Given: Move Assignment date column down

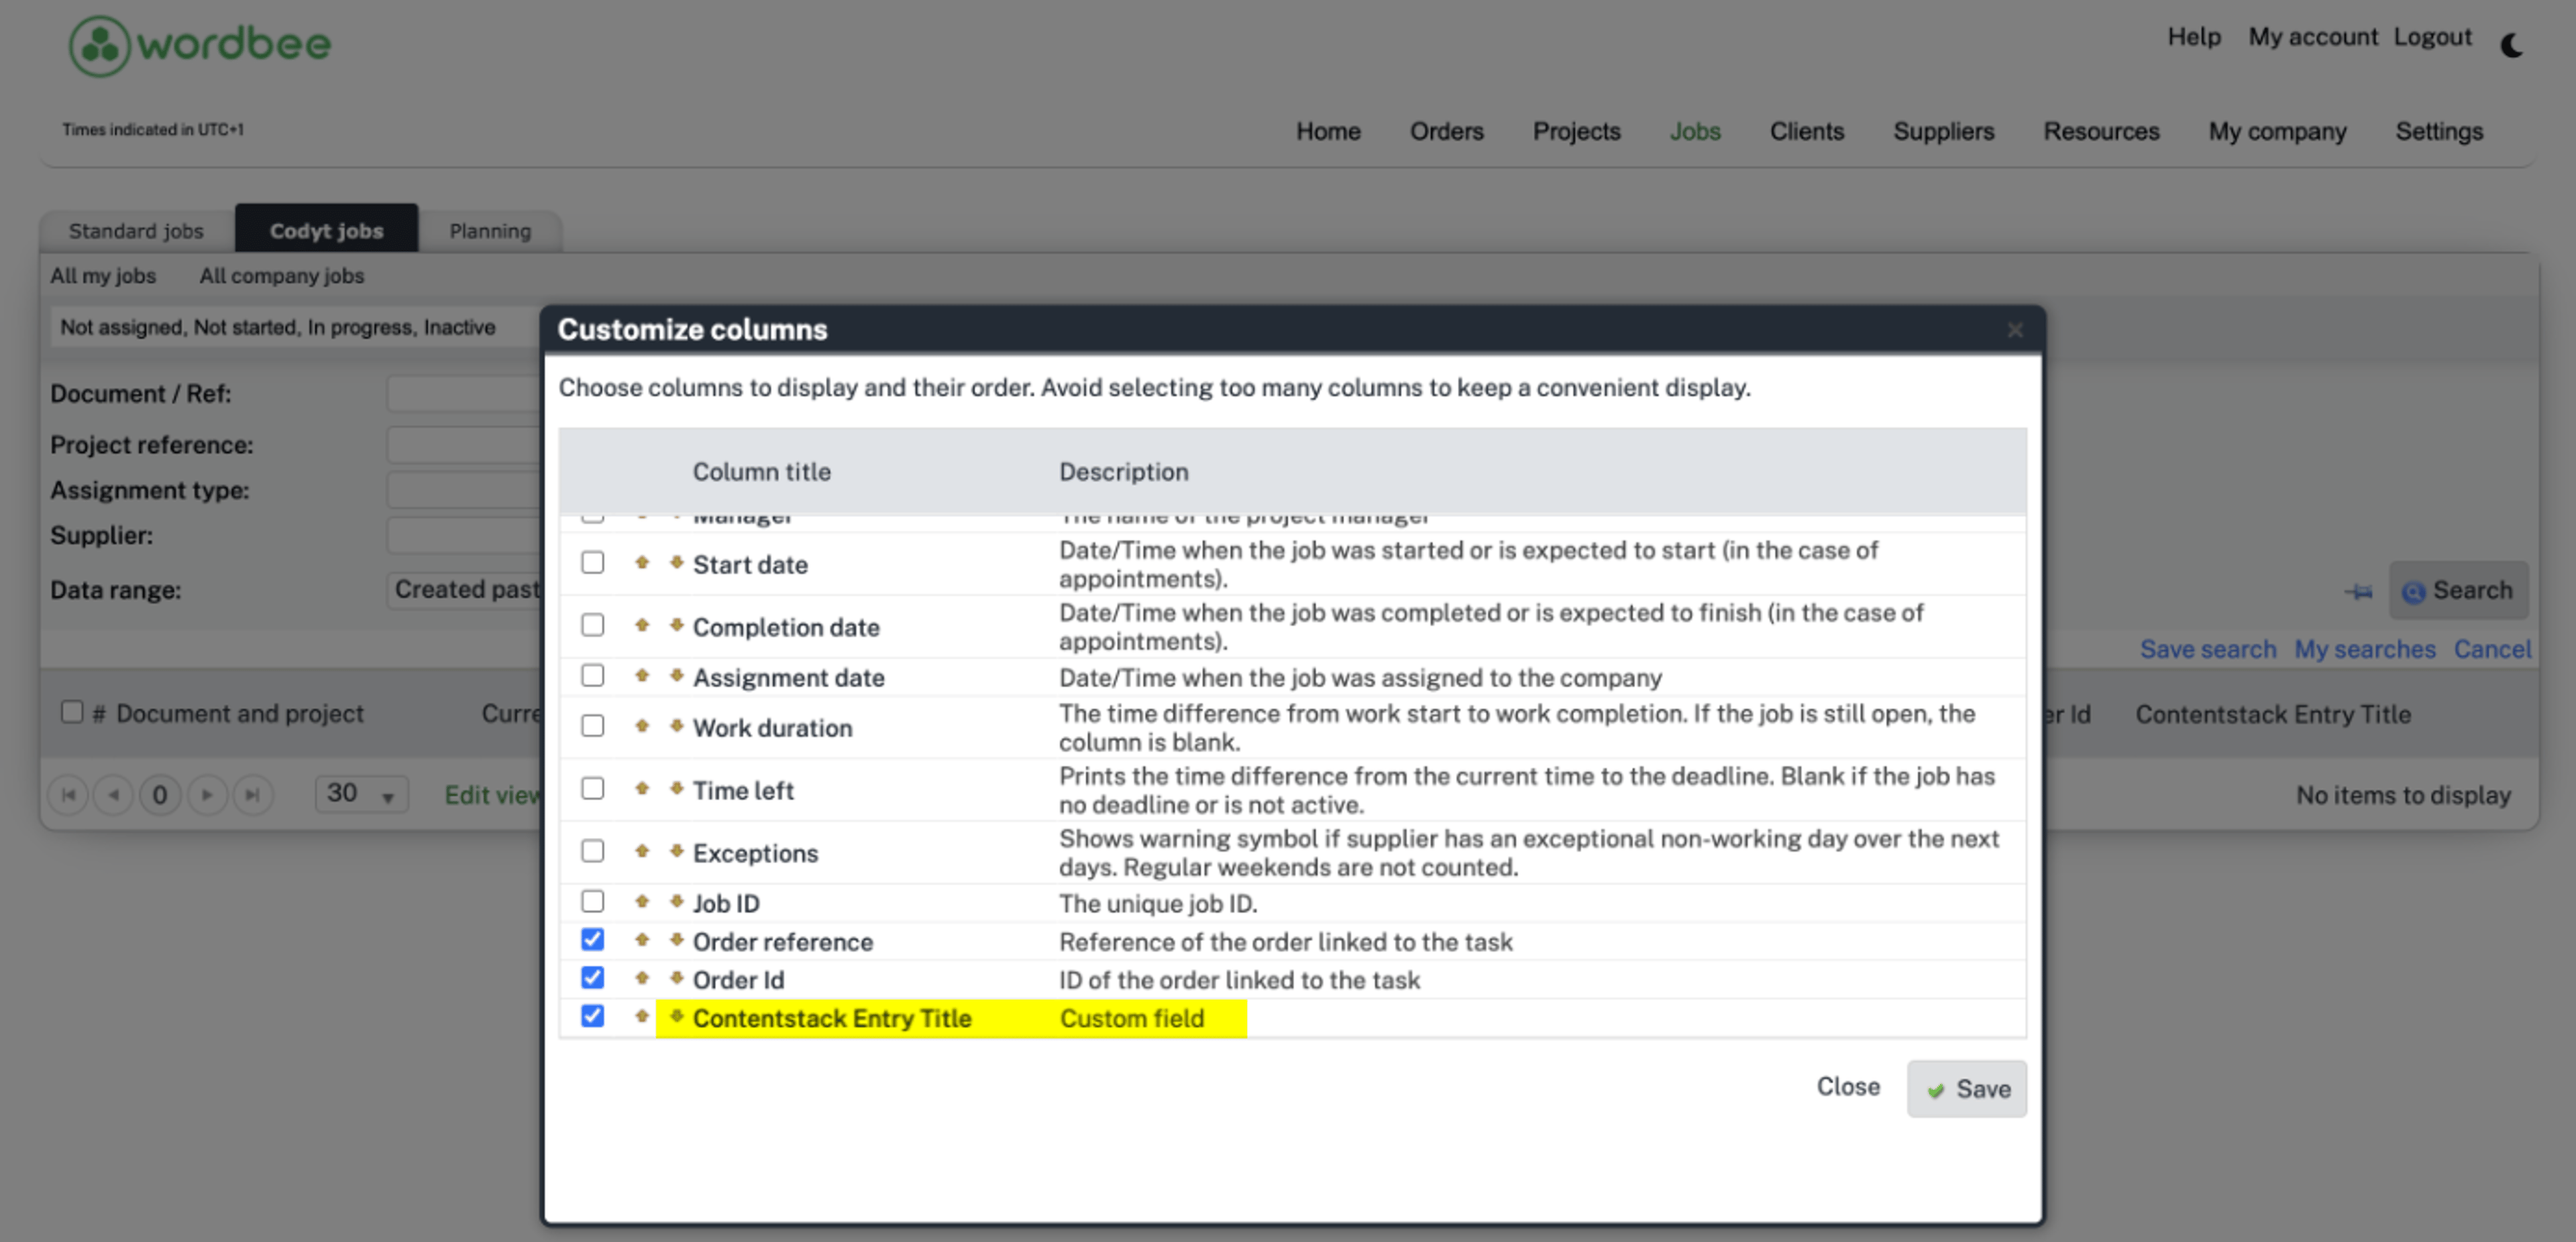Looking at the screenshot, I should pyautogui.click(x=677, y=676).
